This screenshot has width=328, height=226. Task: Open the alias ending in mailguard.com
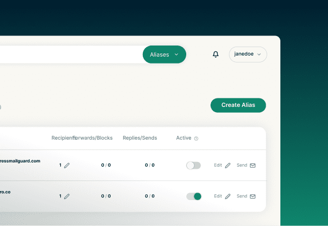[20, 161]
